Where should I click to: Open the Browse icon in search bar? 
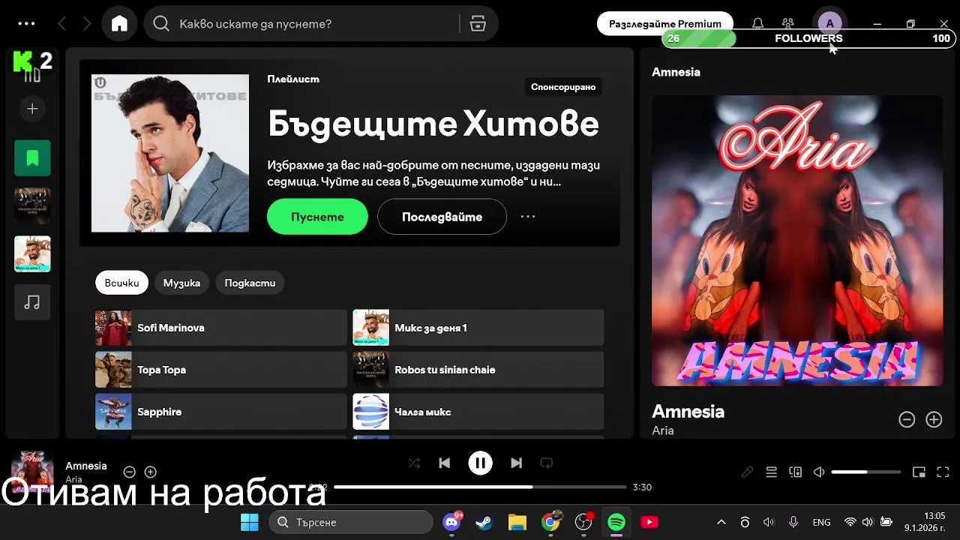click(478, 24)
